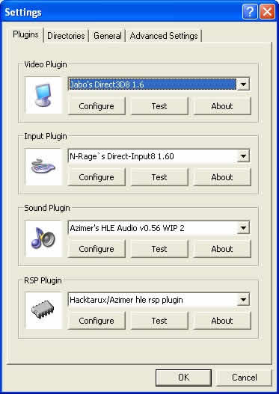The height and width of the screenshot is (394, 279).
Task: Configure the Input Plugin
Action: point(96,177)
